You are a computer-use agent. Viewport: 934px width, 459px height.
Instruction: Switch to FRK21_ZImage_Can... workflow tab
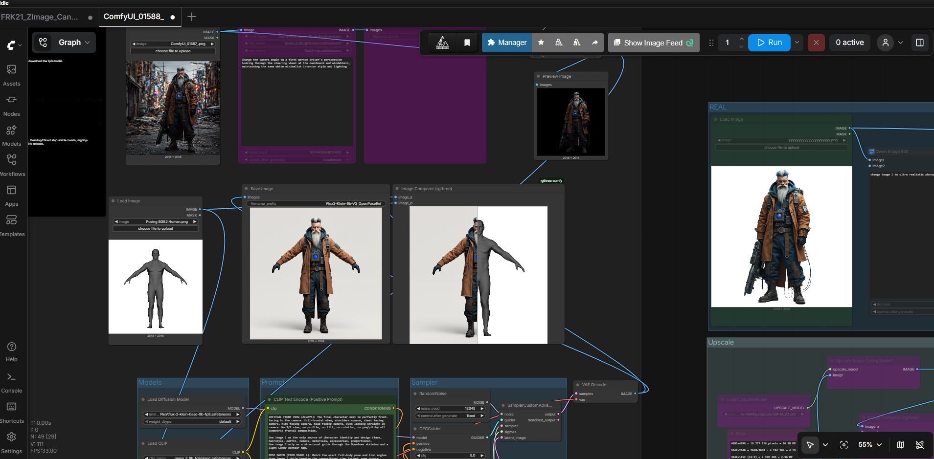pos(40,17)
